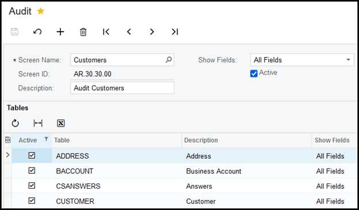Click the Delete trash icon
This screenshot has height=210, width=359.
click(x=83, y=32)
